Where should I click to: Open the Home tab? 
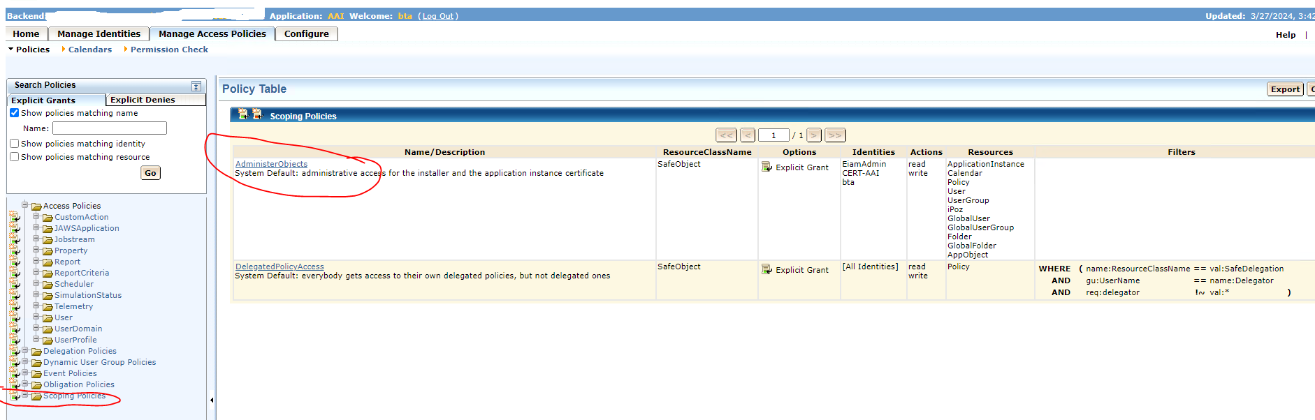click(x=26, y=33)
